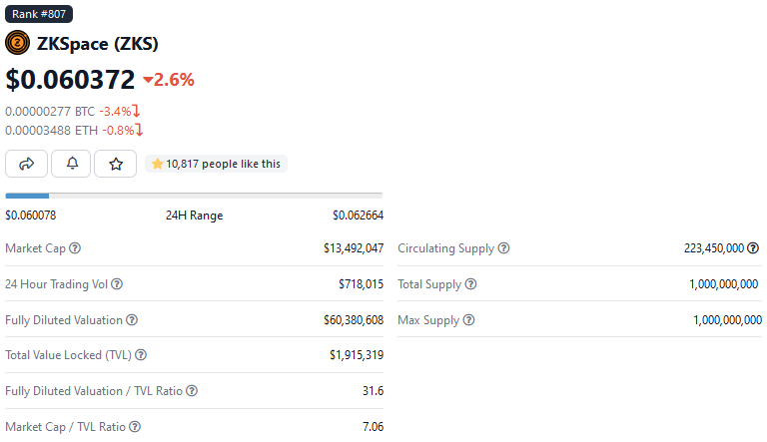Screen dimensions: 767x442
Task: Click the $0.060372 price value
Action: click(x=70, y=80)
